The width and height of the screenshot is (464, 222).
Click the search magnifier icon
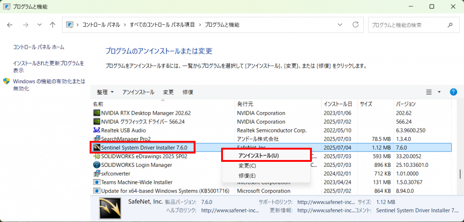(450, 25)
